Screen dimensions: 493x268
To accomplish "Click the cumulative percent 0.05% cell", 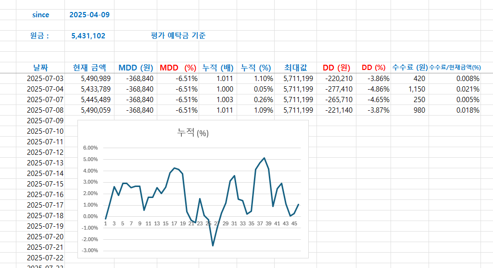I will pyautogui.click(x=255, y=89).
